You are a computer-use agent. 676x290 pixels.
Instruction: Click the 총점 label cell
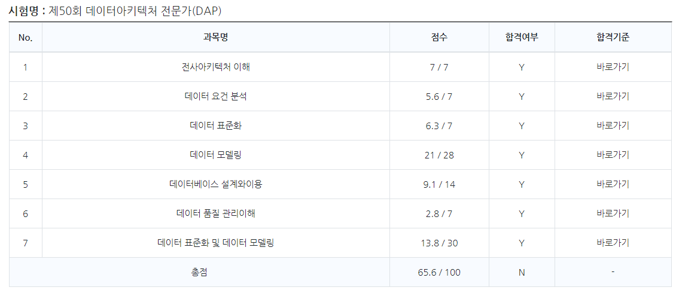coord(200,272)
